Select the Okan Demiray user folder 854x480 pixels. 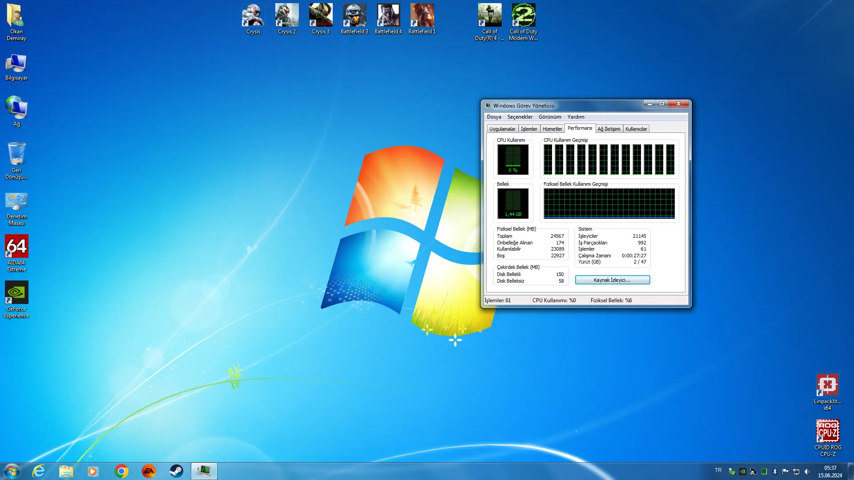(x=16, y=22)
